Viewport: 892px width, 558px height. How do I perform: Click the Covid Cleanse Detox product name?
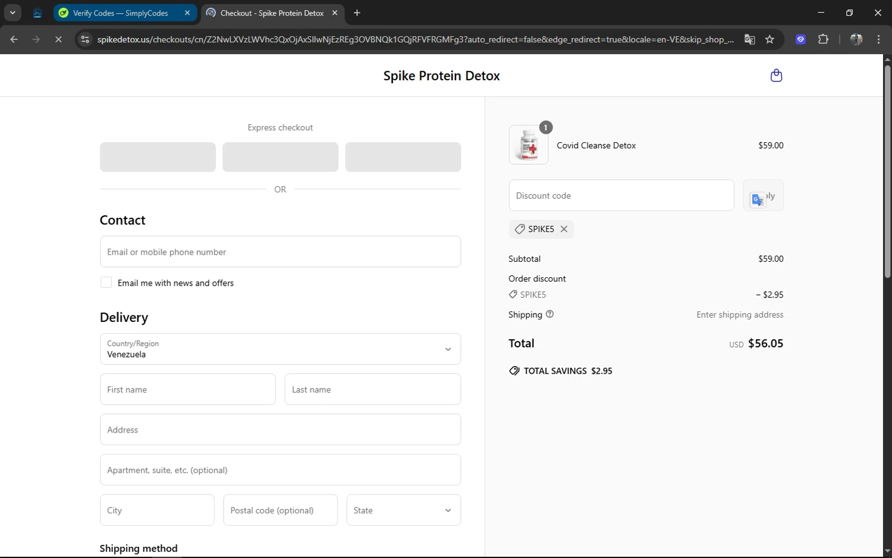596,145
